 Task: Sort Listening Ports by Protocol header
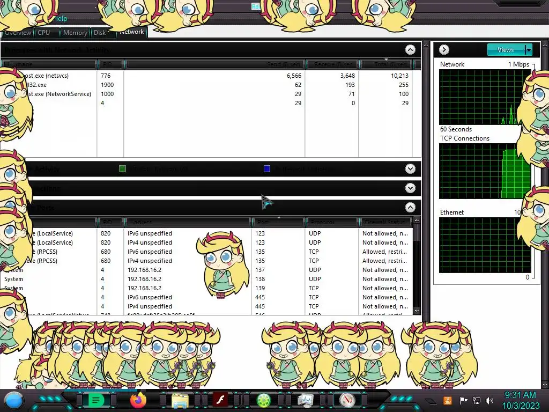[331, 222]
